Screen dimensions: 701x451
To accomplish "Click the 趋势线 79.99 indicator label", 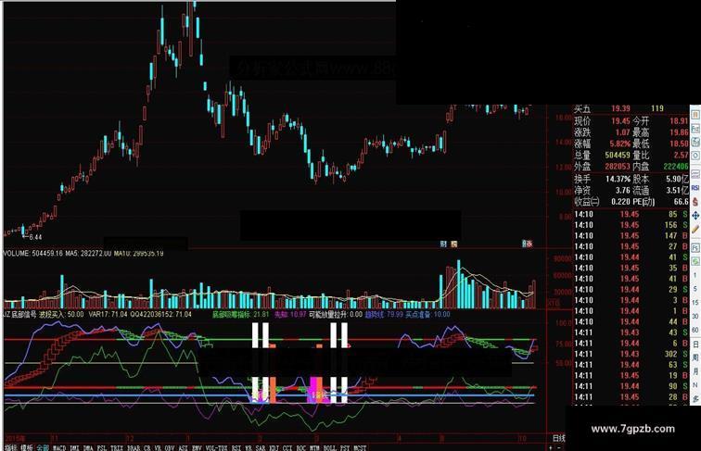I will pos(384,314).
